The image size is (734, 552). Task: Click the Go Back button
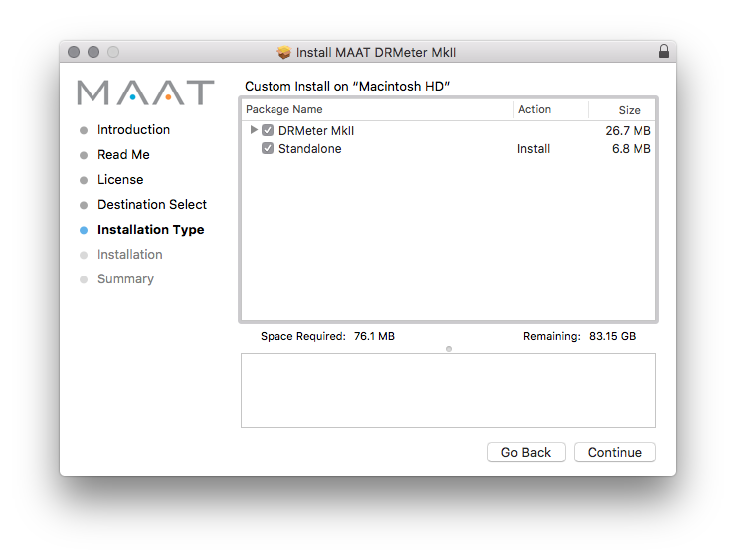point(526,452)
